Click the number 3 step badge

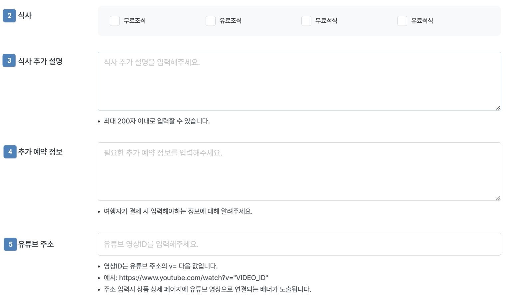[9, 61]
